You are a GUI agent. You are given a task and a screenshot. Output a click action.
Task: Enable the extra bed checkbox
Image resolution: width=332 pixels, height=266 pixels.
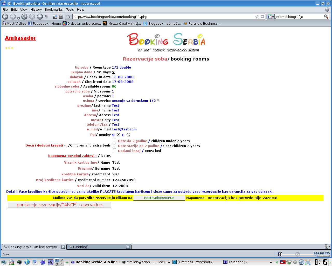(114, 150)
